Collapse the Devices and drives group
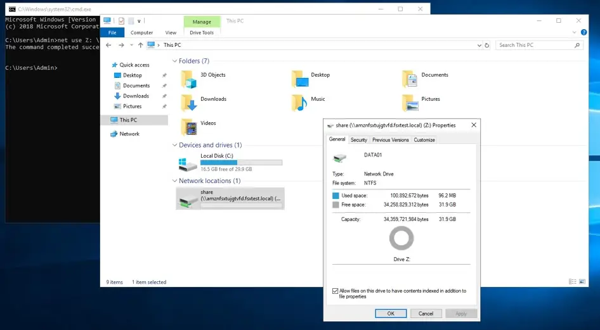 pyautogui.click(x=174, y=145)
